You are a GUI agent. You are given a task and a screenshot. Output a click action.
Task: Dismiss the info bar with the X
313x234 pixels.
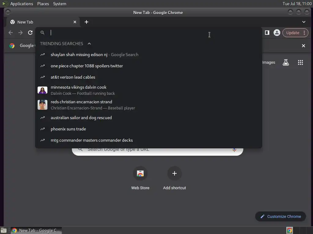(304, 46)
